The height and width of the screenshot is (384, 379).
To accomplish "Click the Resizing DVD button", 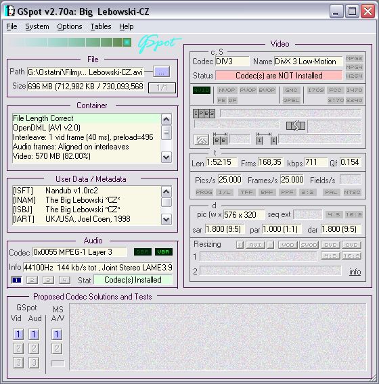I will coord(330,245).
